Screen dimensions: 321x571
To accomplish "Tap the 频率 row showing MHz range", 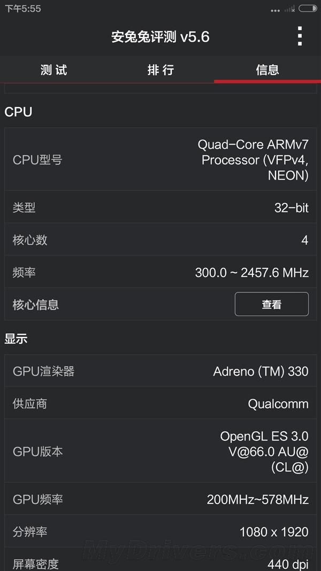I will click(160, 273).
